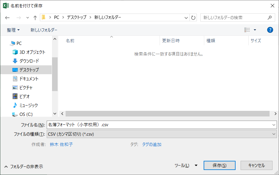This screenshot has width=279, height=175.
Task: Go up one folder level
Action: click(x=35, y=18)
